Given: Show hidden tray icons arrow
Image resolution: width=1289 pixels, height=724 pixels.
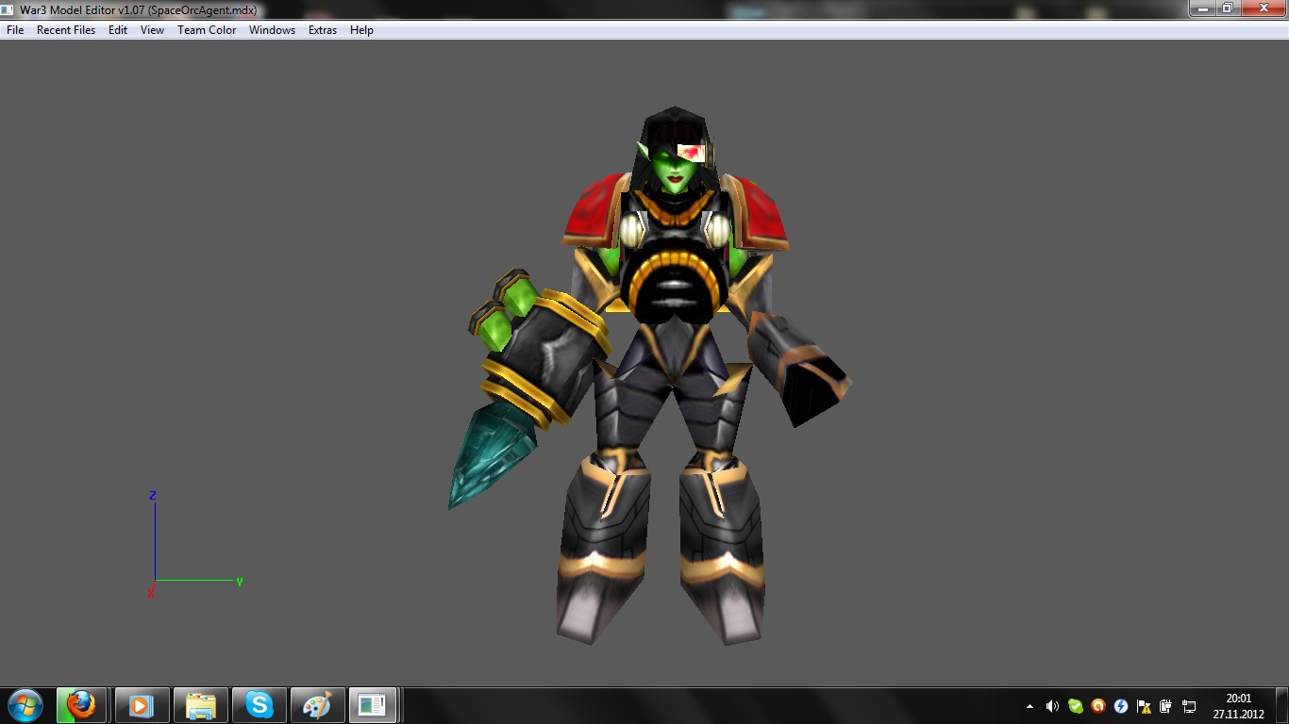Looking at the screenshot, I should (x=1030, y=705).
